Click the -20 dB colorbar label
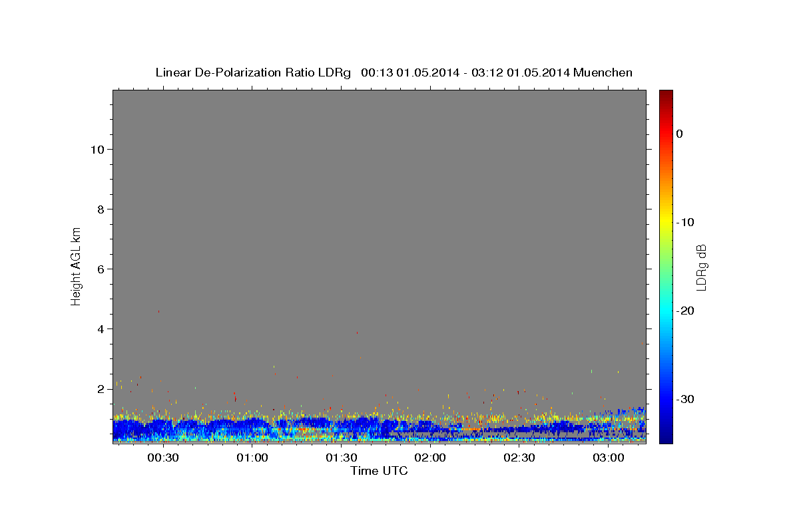Image resolution: width=799 pixels, height=532 pixels. tap(686, 311)
